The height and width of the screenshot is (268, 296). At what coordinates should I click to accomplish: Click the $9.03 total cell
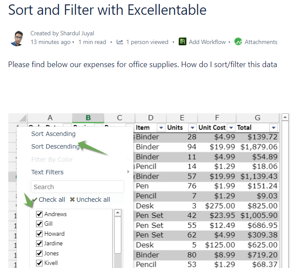pos(257,196)
